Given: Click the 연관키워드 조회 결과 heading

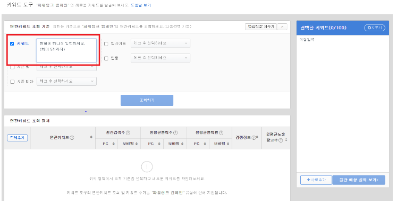Looking at the screenshot, I should tap(30, 121).
